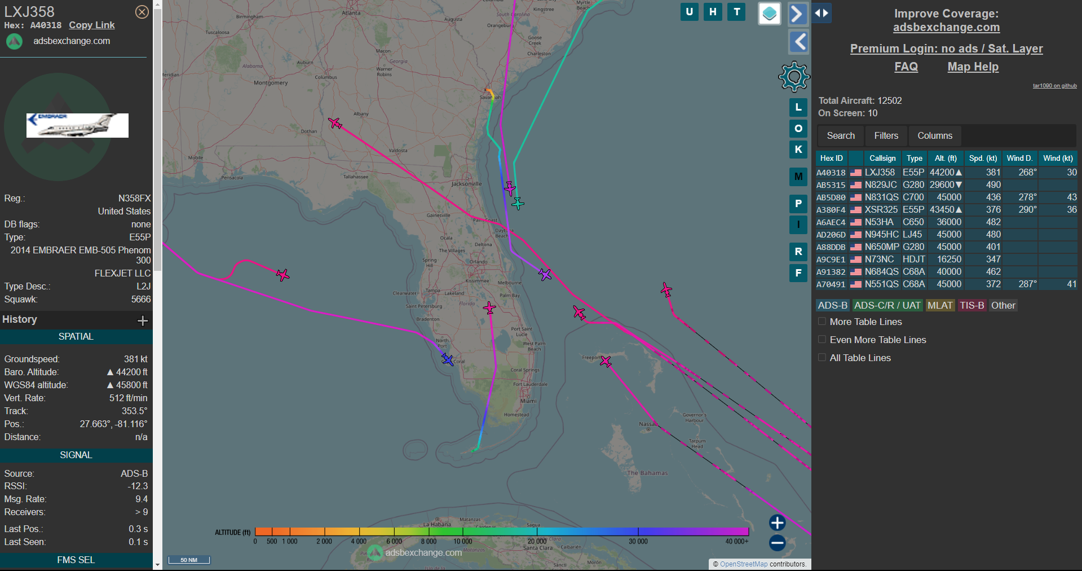Select table row N829JC
The image size is (1082, 571).
(946, 185)
